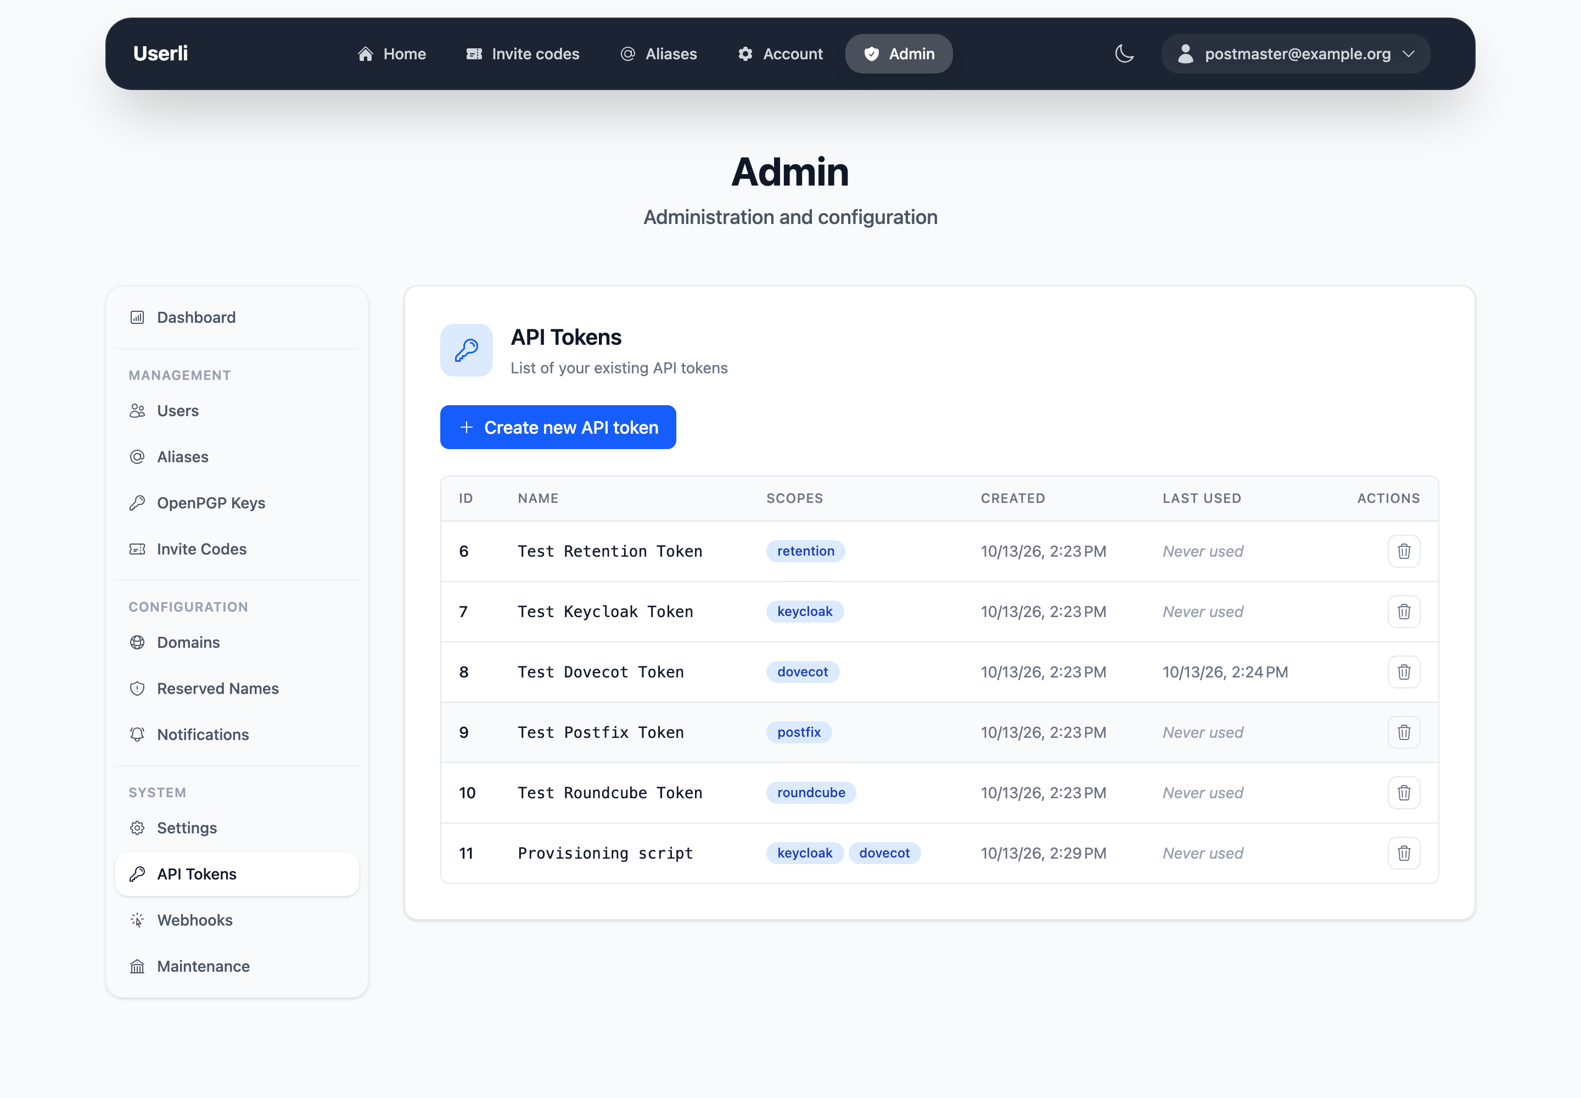This screenshot has height=1098, width=1581.
Task: Click the created time 10/13/26, 2:29 PM
Action: coord(1043,853)
